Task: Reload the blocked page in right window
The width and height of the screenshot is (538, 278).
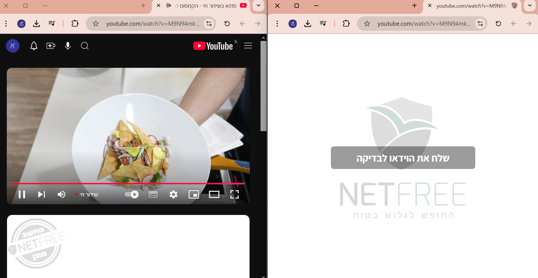Action: pyautogui.click(x=498, y=24)
